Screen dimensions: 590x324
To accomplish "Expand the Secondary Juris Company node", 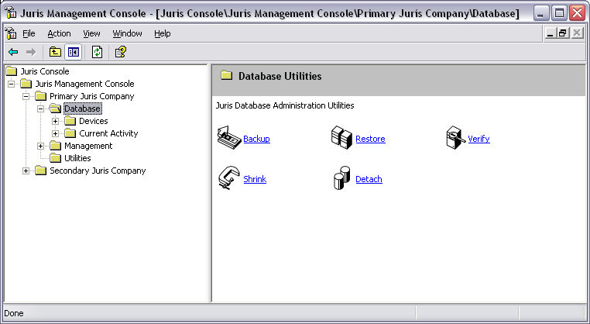I will [x=26, y=171].
